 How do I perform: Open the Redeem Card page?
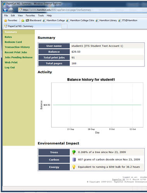tap(13, 42)
